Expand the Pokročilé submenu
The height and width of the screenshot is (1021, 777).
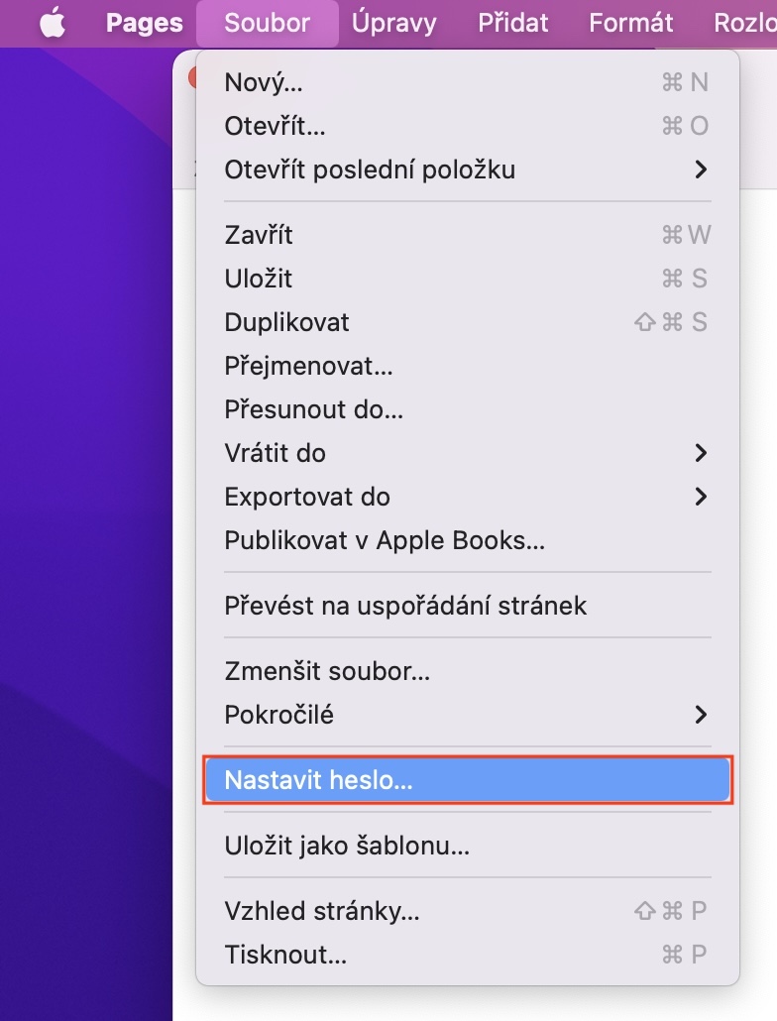click(279, 714)
